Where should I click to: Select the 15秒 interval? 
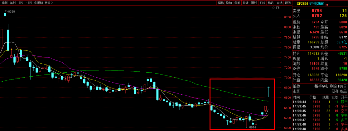tap(29, 3)
